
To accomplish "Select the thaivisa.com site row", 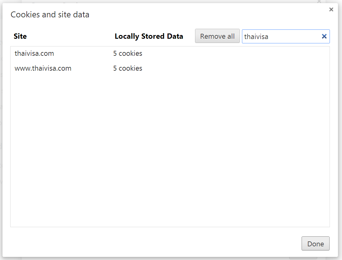I will (x=170, y=53).
